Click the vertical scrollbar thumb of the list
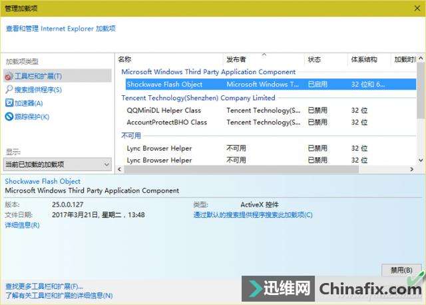426x305 pixels. pyautogui.click(x=421, y=91)
